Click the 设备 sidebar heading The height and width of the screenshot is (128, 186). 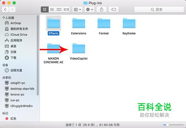click(5, 65)
